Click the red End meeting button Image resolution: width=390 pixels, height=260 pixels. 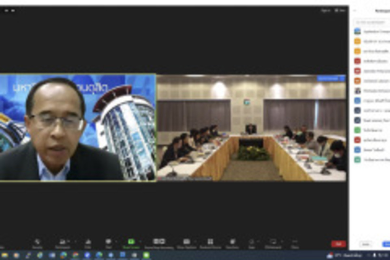[338, 244]
